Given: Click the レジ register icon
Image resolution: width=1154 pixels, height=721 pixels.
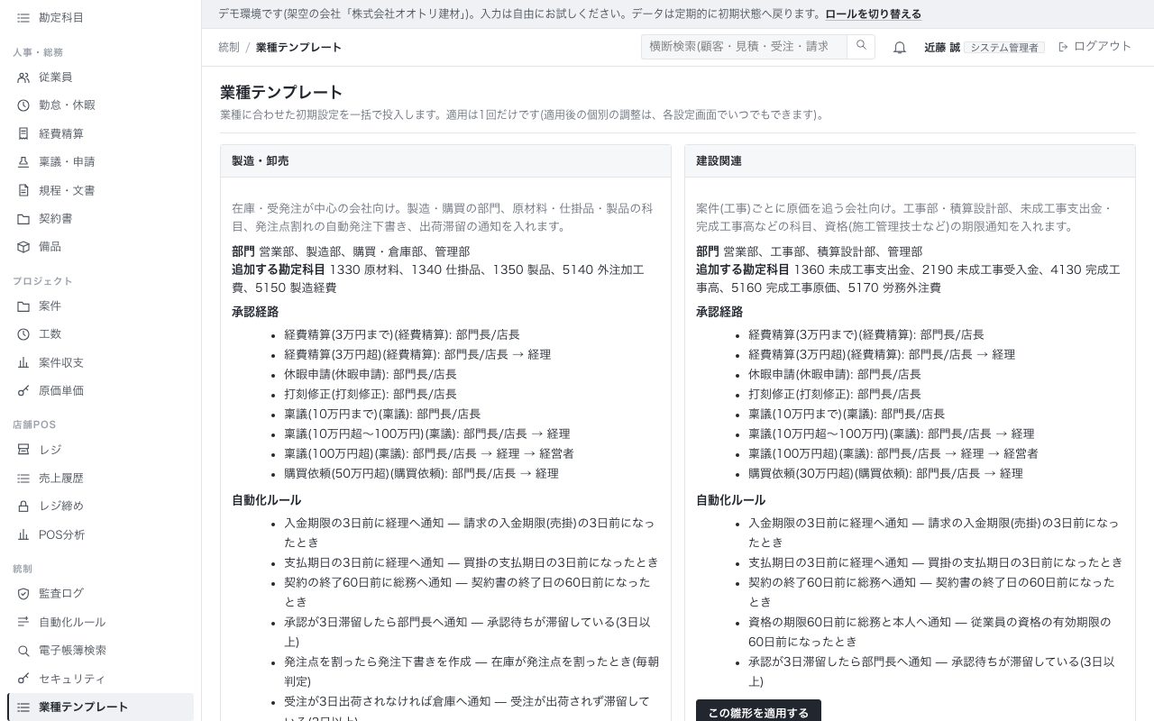Looking at the screenshot, I should tap(23, 450).
